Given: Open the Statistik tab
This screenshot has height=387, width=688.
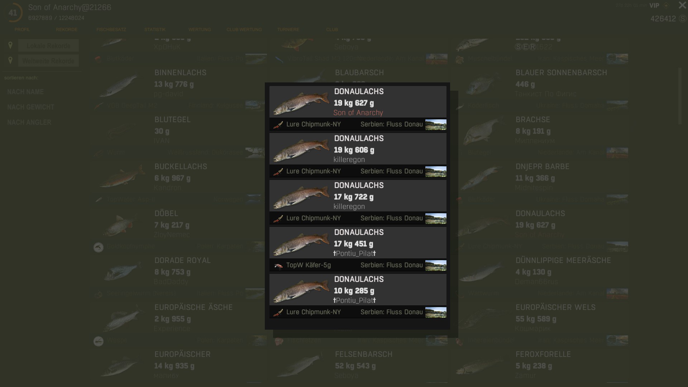Looking at the screenshot, I should point(155,29).
